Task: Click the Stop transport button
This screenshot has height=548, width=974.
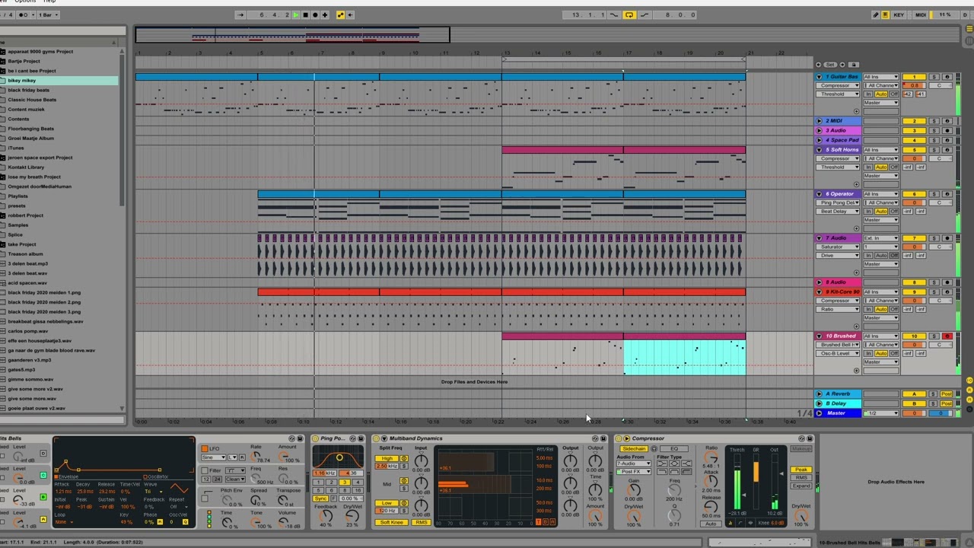Action: [x=305, y=14]
